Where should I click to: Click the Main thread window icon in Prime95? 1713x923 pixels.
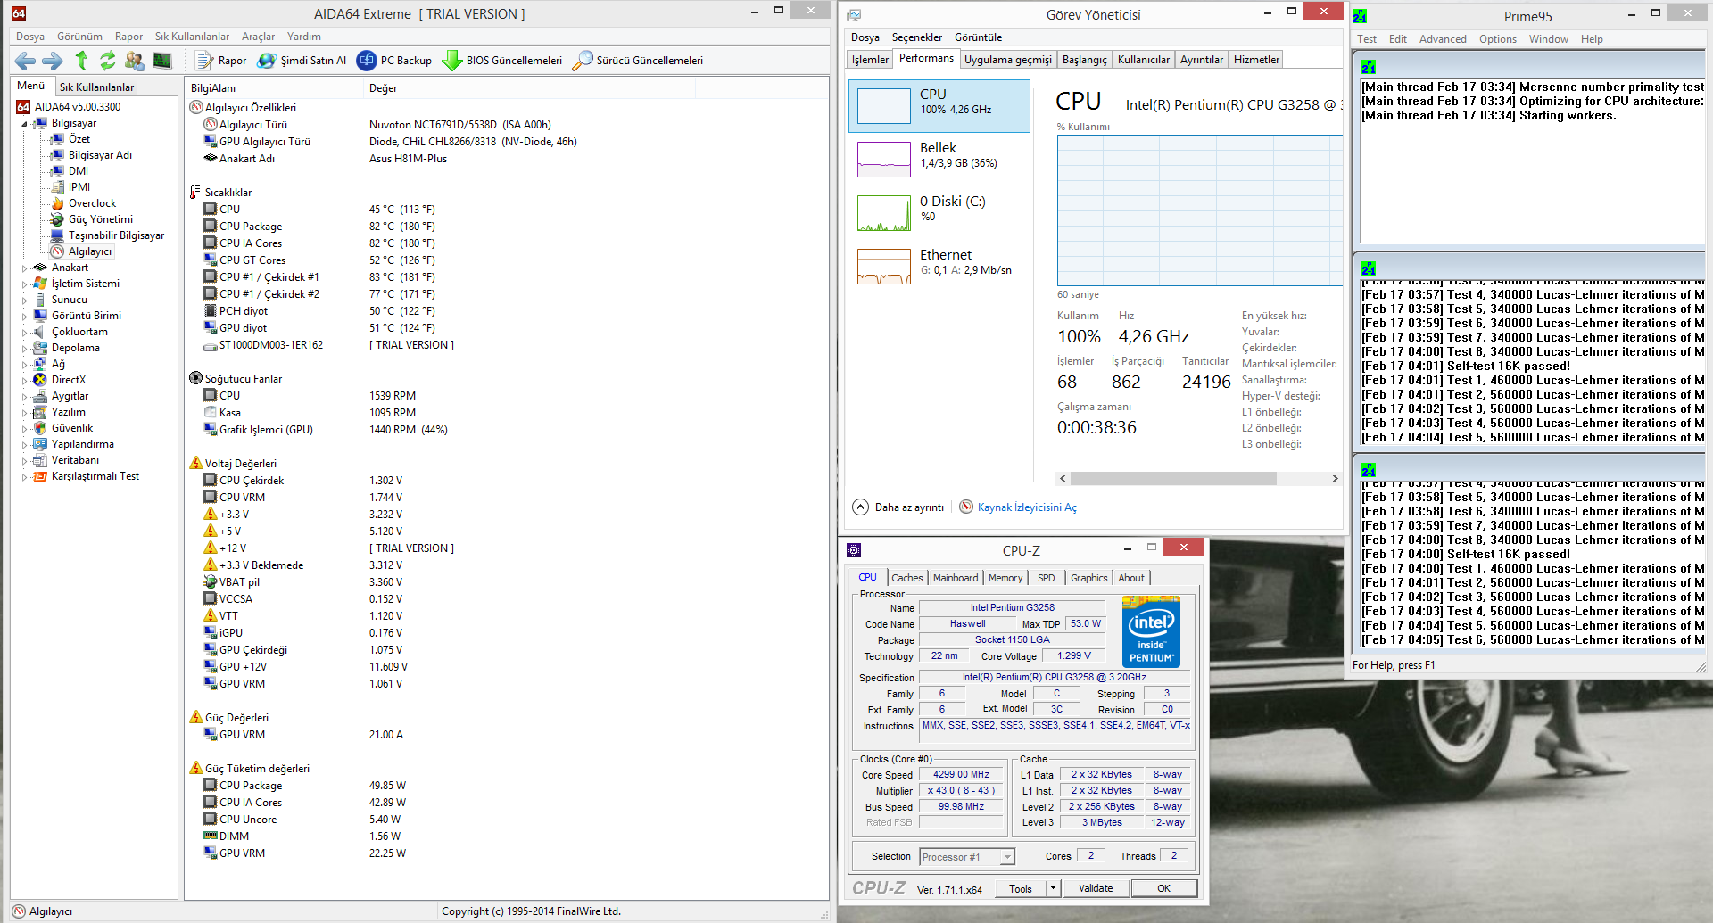(x=1368, y=67)
